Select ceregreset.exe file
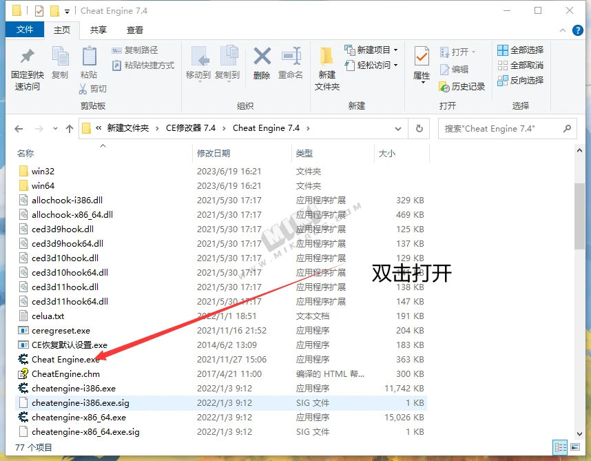Screen dimensions: 591x461 click(x=221, y=331)
